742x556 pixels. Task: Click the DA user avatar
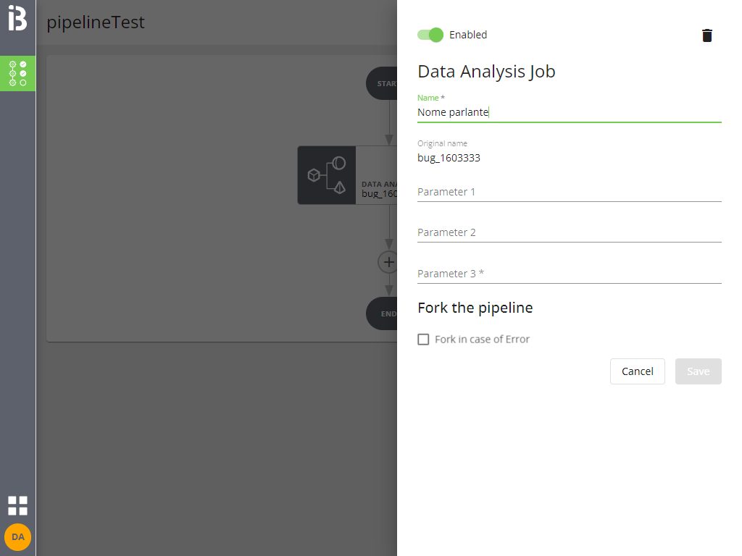click(17, 537)
